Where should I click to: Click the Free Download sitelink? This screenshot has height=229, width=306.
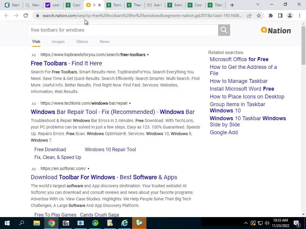pyautogui.click(x=50, y=150)
